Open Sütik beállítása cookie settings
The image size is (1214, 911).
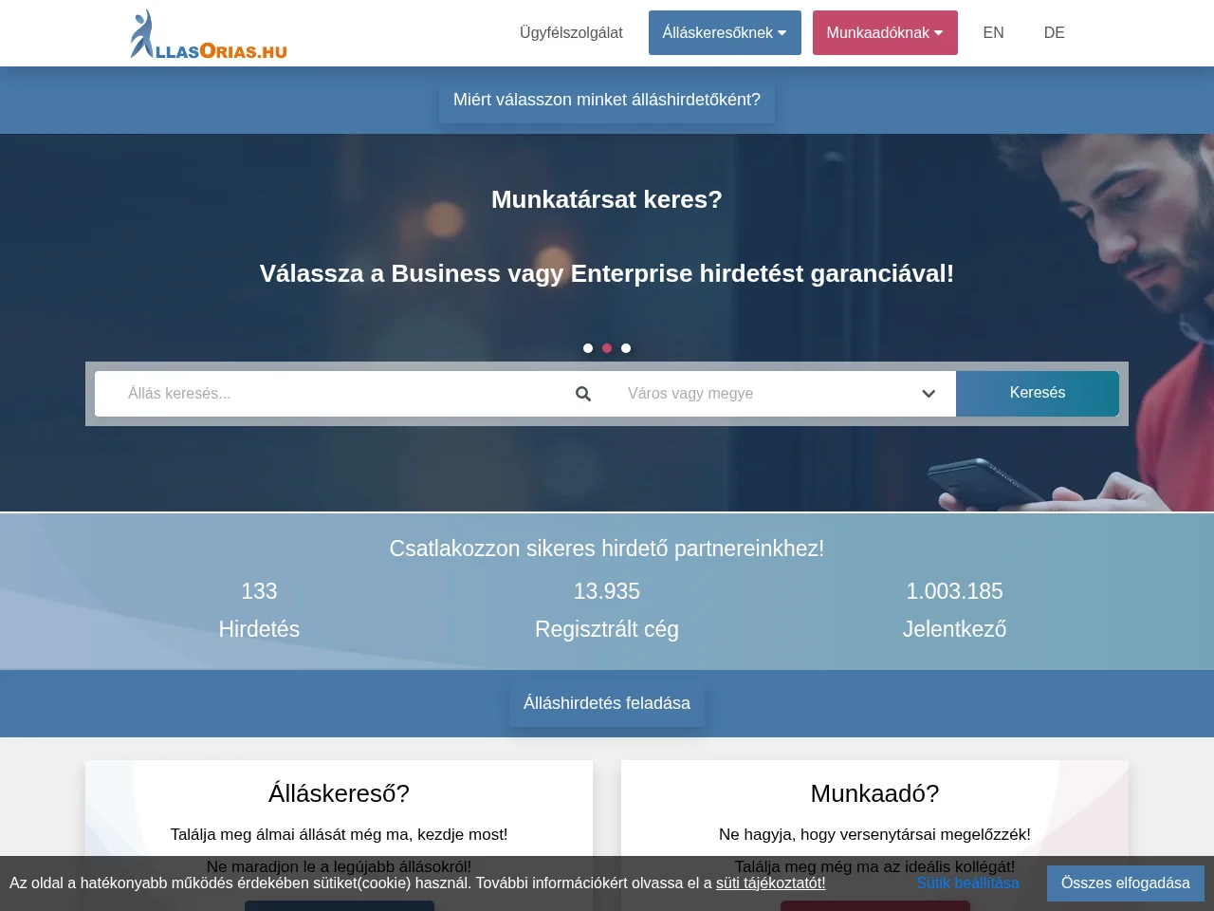[967, 883]
